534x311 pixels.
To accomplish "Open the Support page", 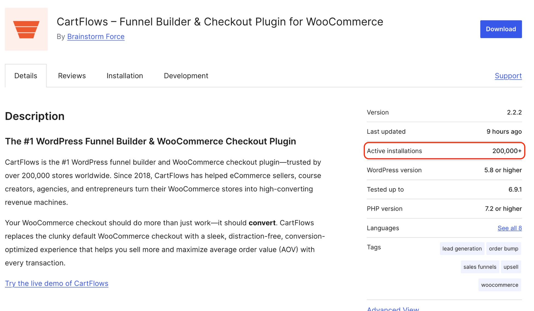I will tap(508, 76).
